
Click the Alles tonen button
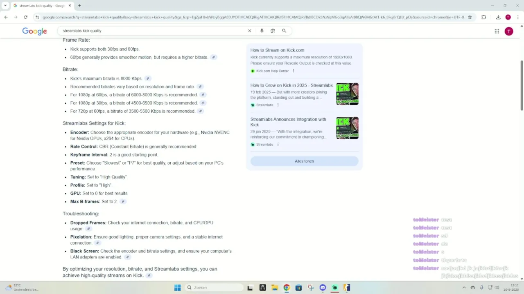(x=304, y=161)
